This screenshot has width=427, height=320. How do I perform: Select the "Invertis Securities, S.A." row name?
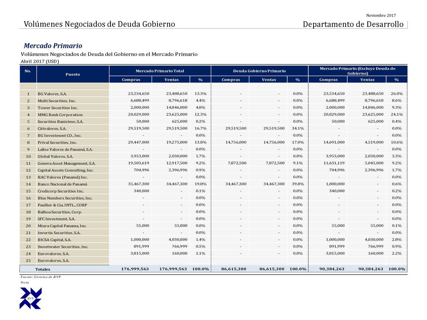tap(59, 233)
